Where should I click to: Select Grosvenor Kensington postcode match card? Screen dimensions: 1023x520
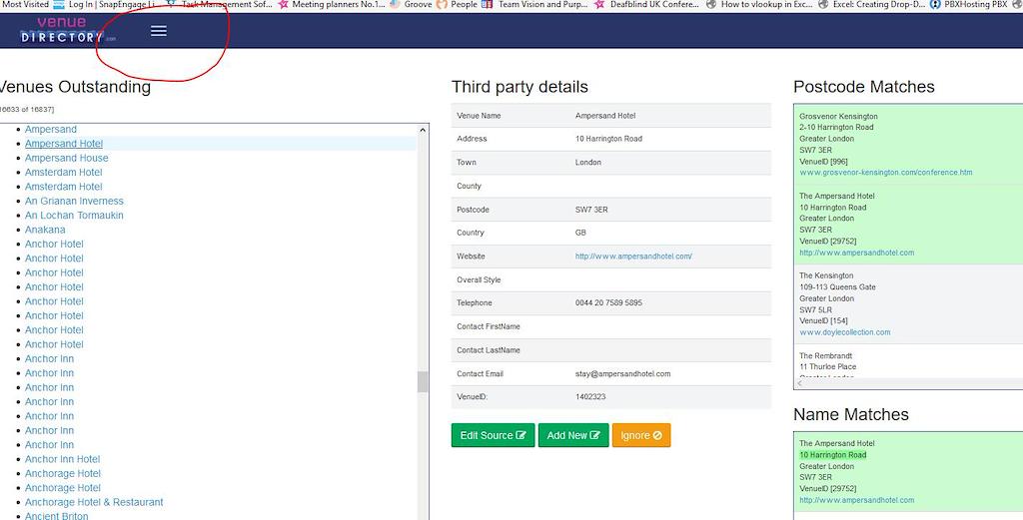tap(908, 145)
